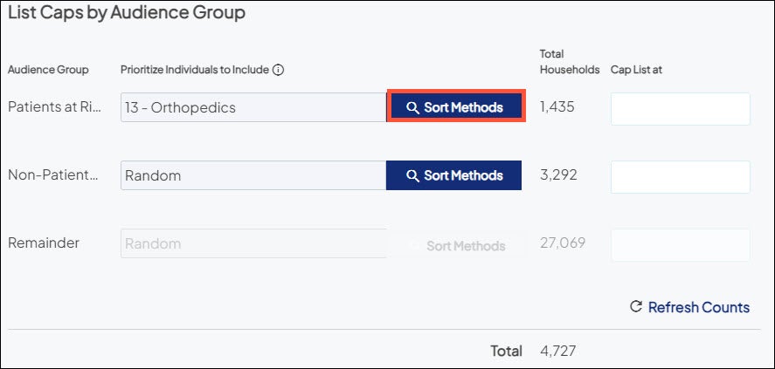
Task: Click the Cap List at box in the Remainder row
Action: point(680,244)
